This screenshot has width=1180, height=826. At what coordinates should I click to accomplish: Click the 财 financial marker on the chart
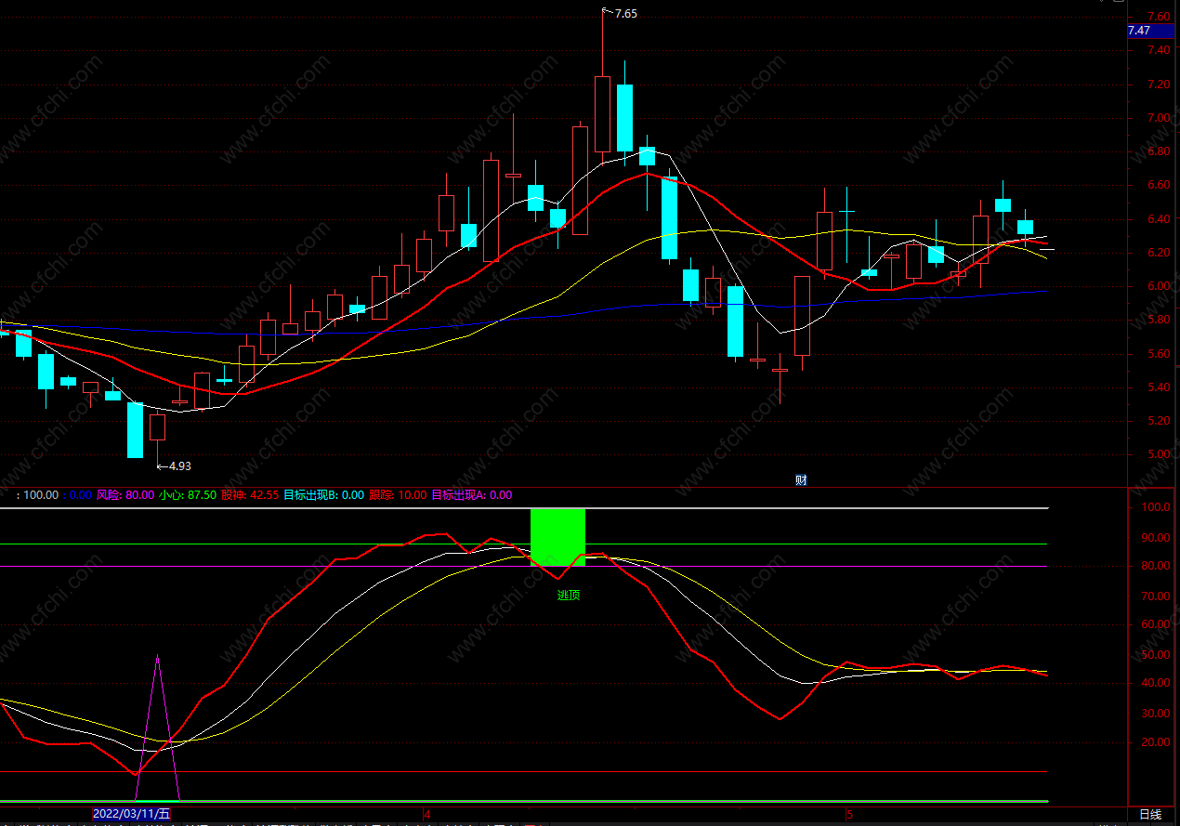pyautogui.click(x=801, y=480)
